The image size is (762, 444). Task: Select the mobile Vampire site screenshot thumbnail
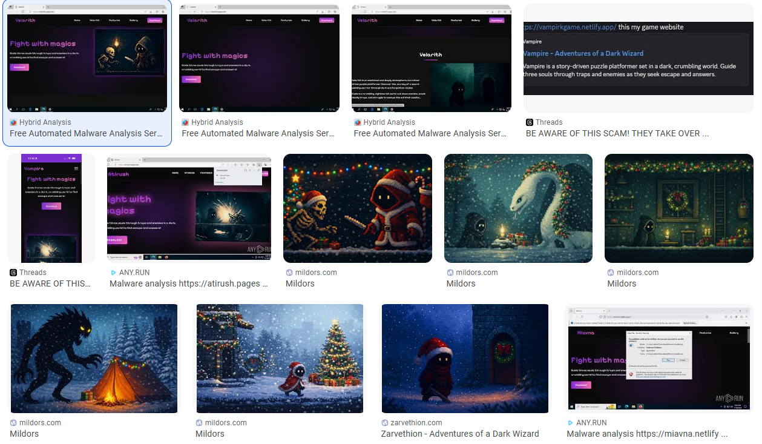point(51,208)
